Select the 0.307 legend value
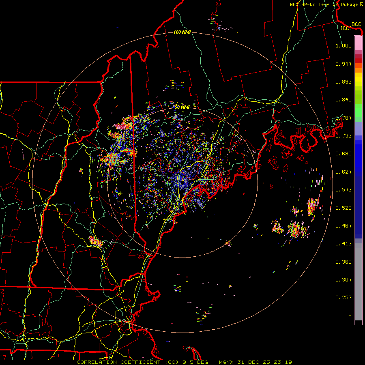This screenshot has height=365, width=365. (344, 280)
